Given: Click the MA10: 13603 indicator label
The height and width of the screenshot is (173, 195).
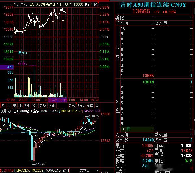Looking at the screenshot, I should pyautogui.click(x=72, y=111).
